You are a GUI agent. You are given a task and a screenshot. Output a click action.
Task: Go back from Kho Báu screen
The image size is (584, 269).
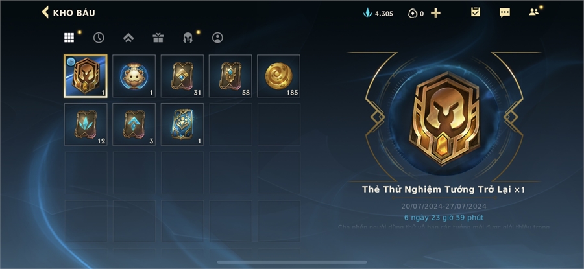click(x=45, y=12)
